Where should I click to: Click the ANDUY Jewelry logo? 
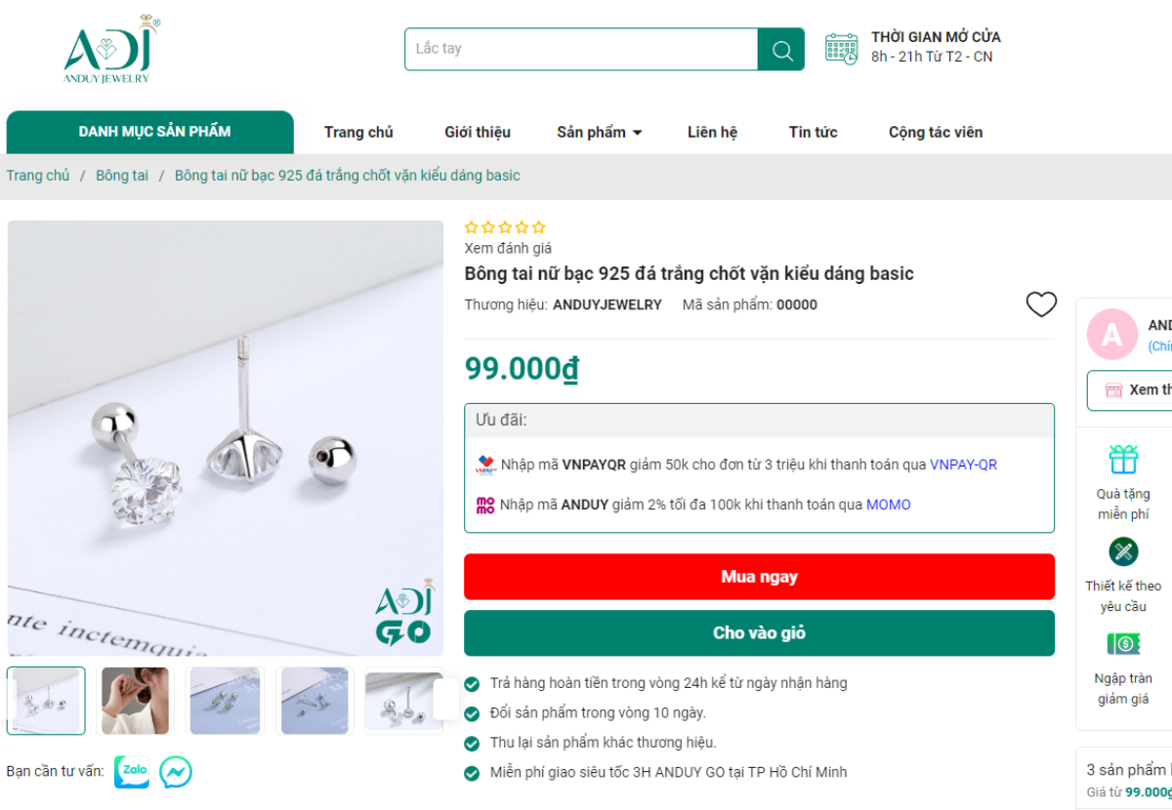pyautogui.click(x=109, y=50)
